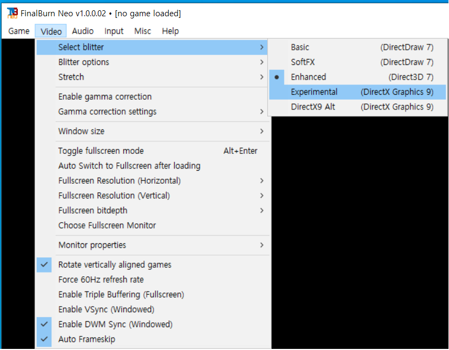
Task: Toggle Enable gamma correction
Action: (x=152, y=96)
